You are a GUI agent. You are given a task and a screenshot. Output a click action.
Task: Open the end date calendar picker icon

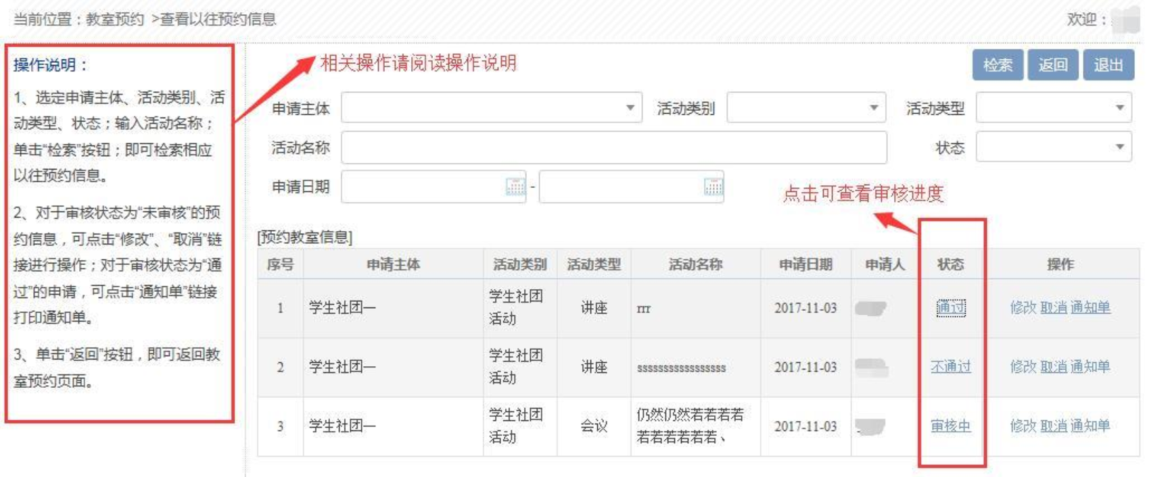click(x=713, y=186)
